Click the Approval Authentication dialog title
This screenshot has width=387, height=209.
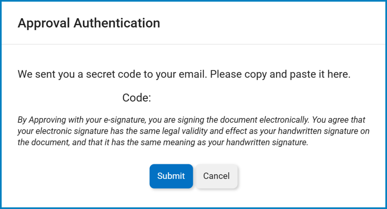coord(89,23)
